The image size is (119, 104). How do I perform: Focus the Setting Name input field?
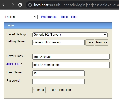(58, 42)
